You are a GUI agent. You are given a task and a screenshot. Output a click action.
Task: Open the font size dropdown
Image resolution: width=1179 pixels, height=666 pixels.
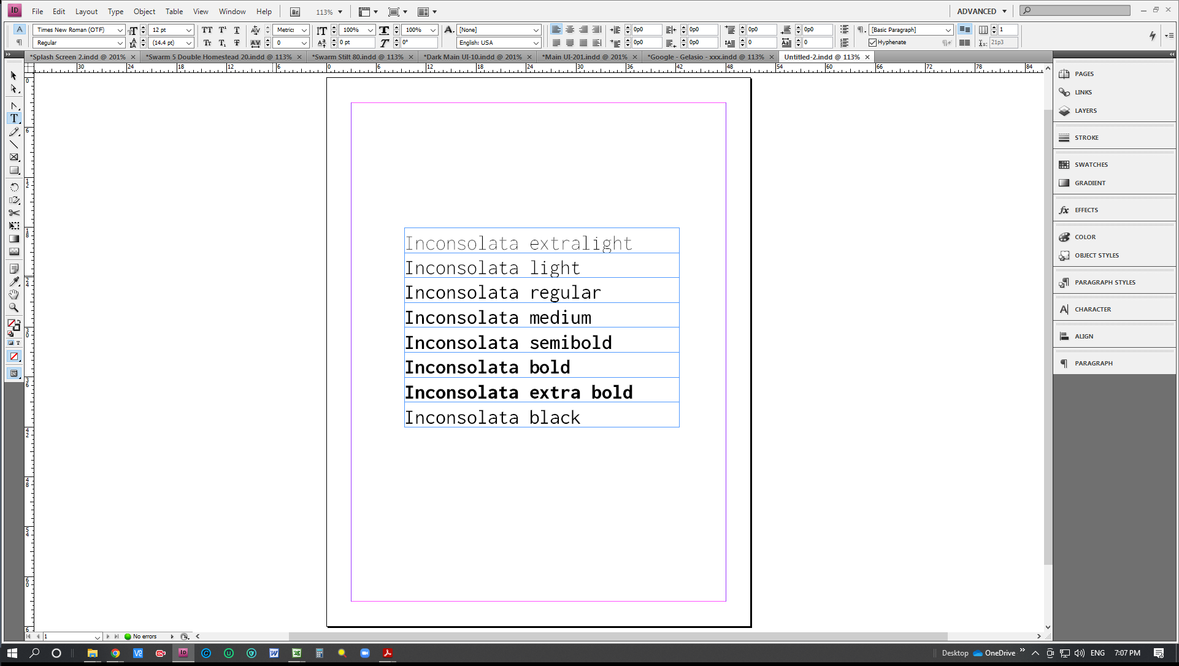click(x=188, y=29)
